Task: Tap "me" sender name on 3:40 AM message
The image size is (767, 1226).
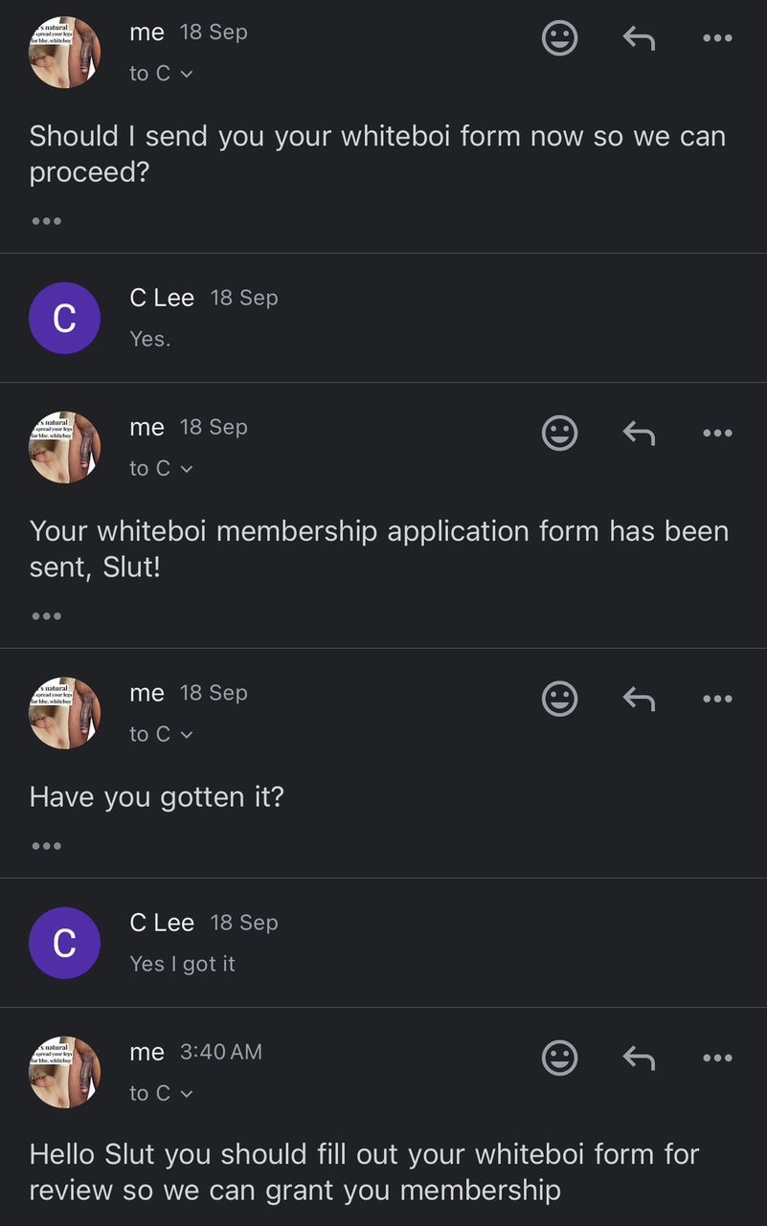Action: 147,1052
